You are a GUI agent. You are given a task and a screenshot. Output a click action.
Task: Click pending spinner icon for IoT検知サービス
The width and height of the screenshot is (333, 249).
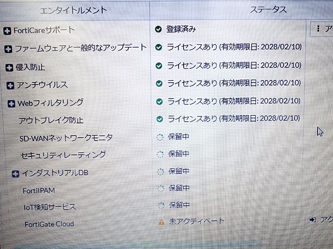161,205
